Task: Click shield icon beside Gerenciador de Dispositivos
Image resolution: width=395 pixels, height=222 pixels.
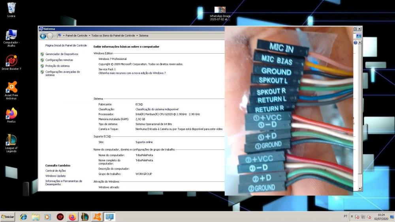Action: tap(42, 54)
